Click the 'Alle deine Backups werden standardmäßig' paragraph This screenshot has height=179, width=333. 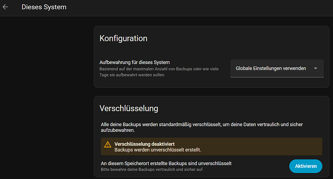click(x=202, y=127)
